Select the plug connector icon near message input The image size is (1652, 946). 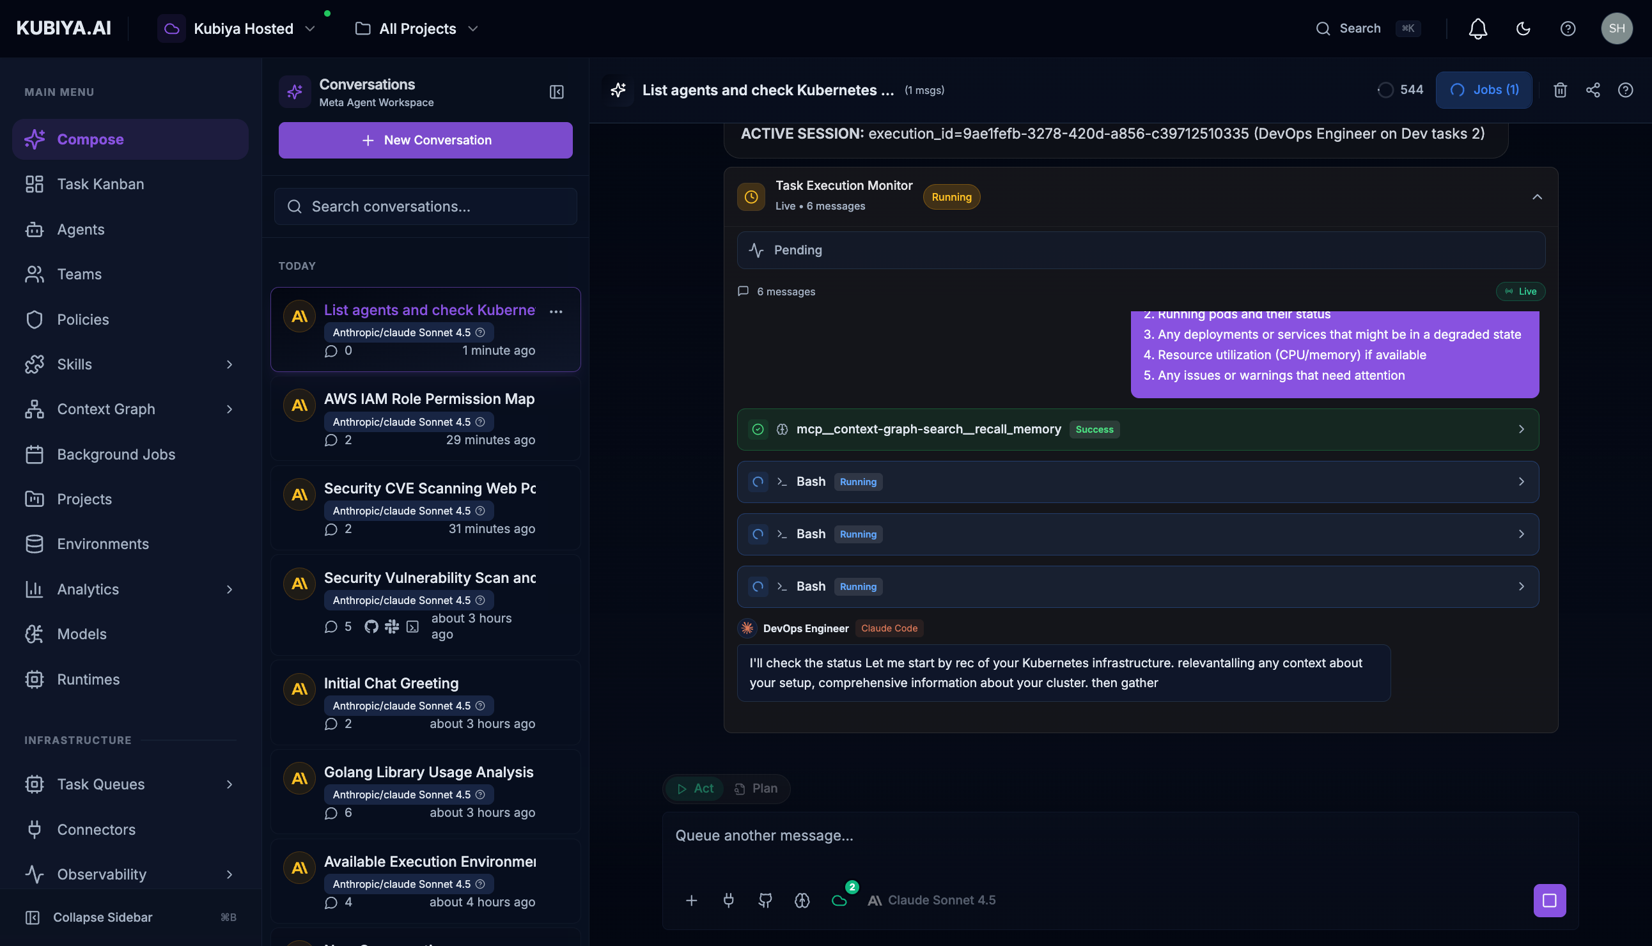[728, 901]
